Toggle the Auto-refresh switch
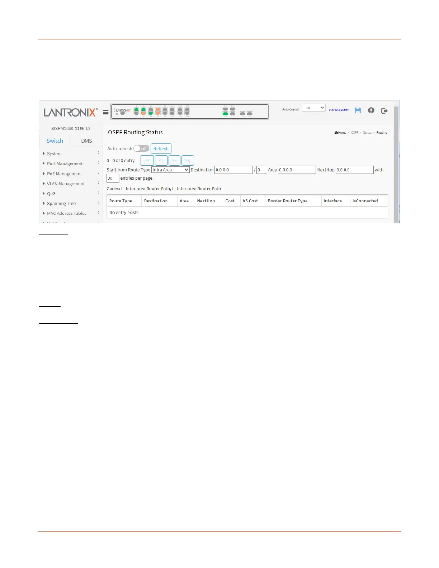 (141, 148)
